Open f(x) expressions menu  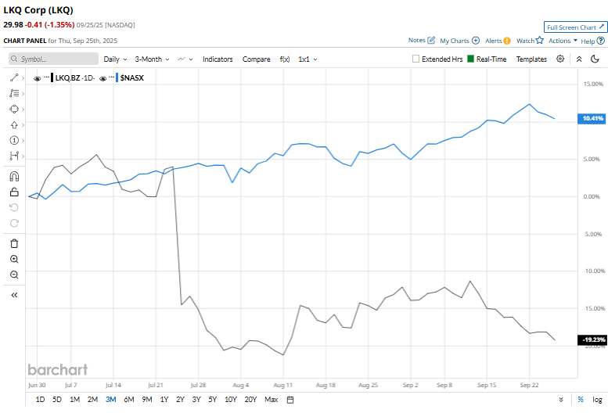click(285, 59)
